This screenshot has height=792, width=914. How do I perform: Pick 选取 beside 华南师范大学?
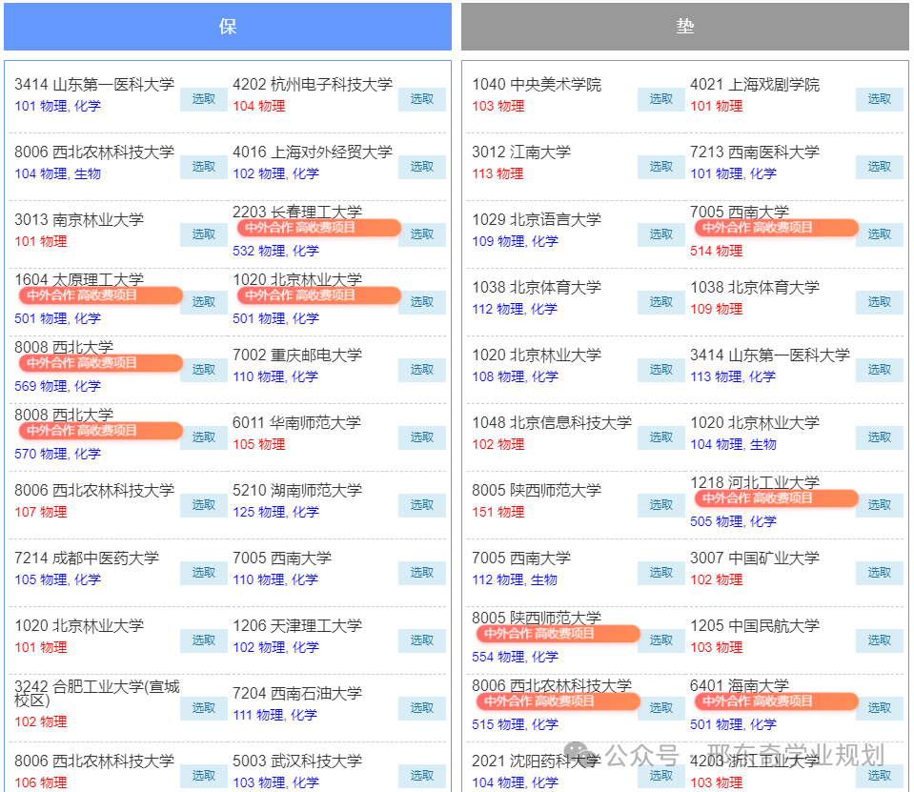pos(421,437)
